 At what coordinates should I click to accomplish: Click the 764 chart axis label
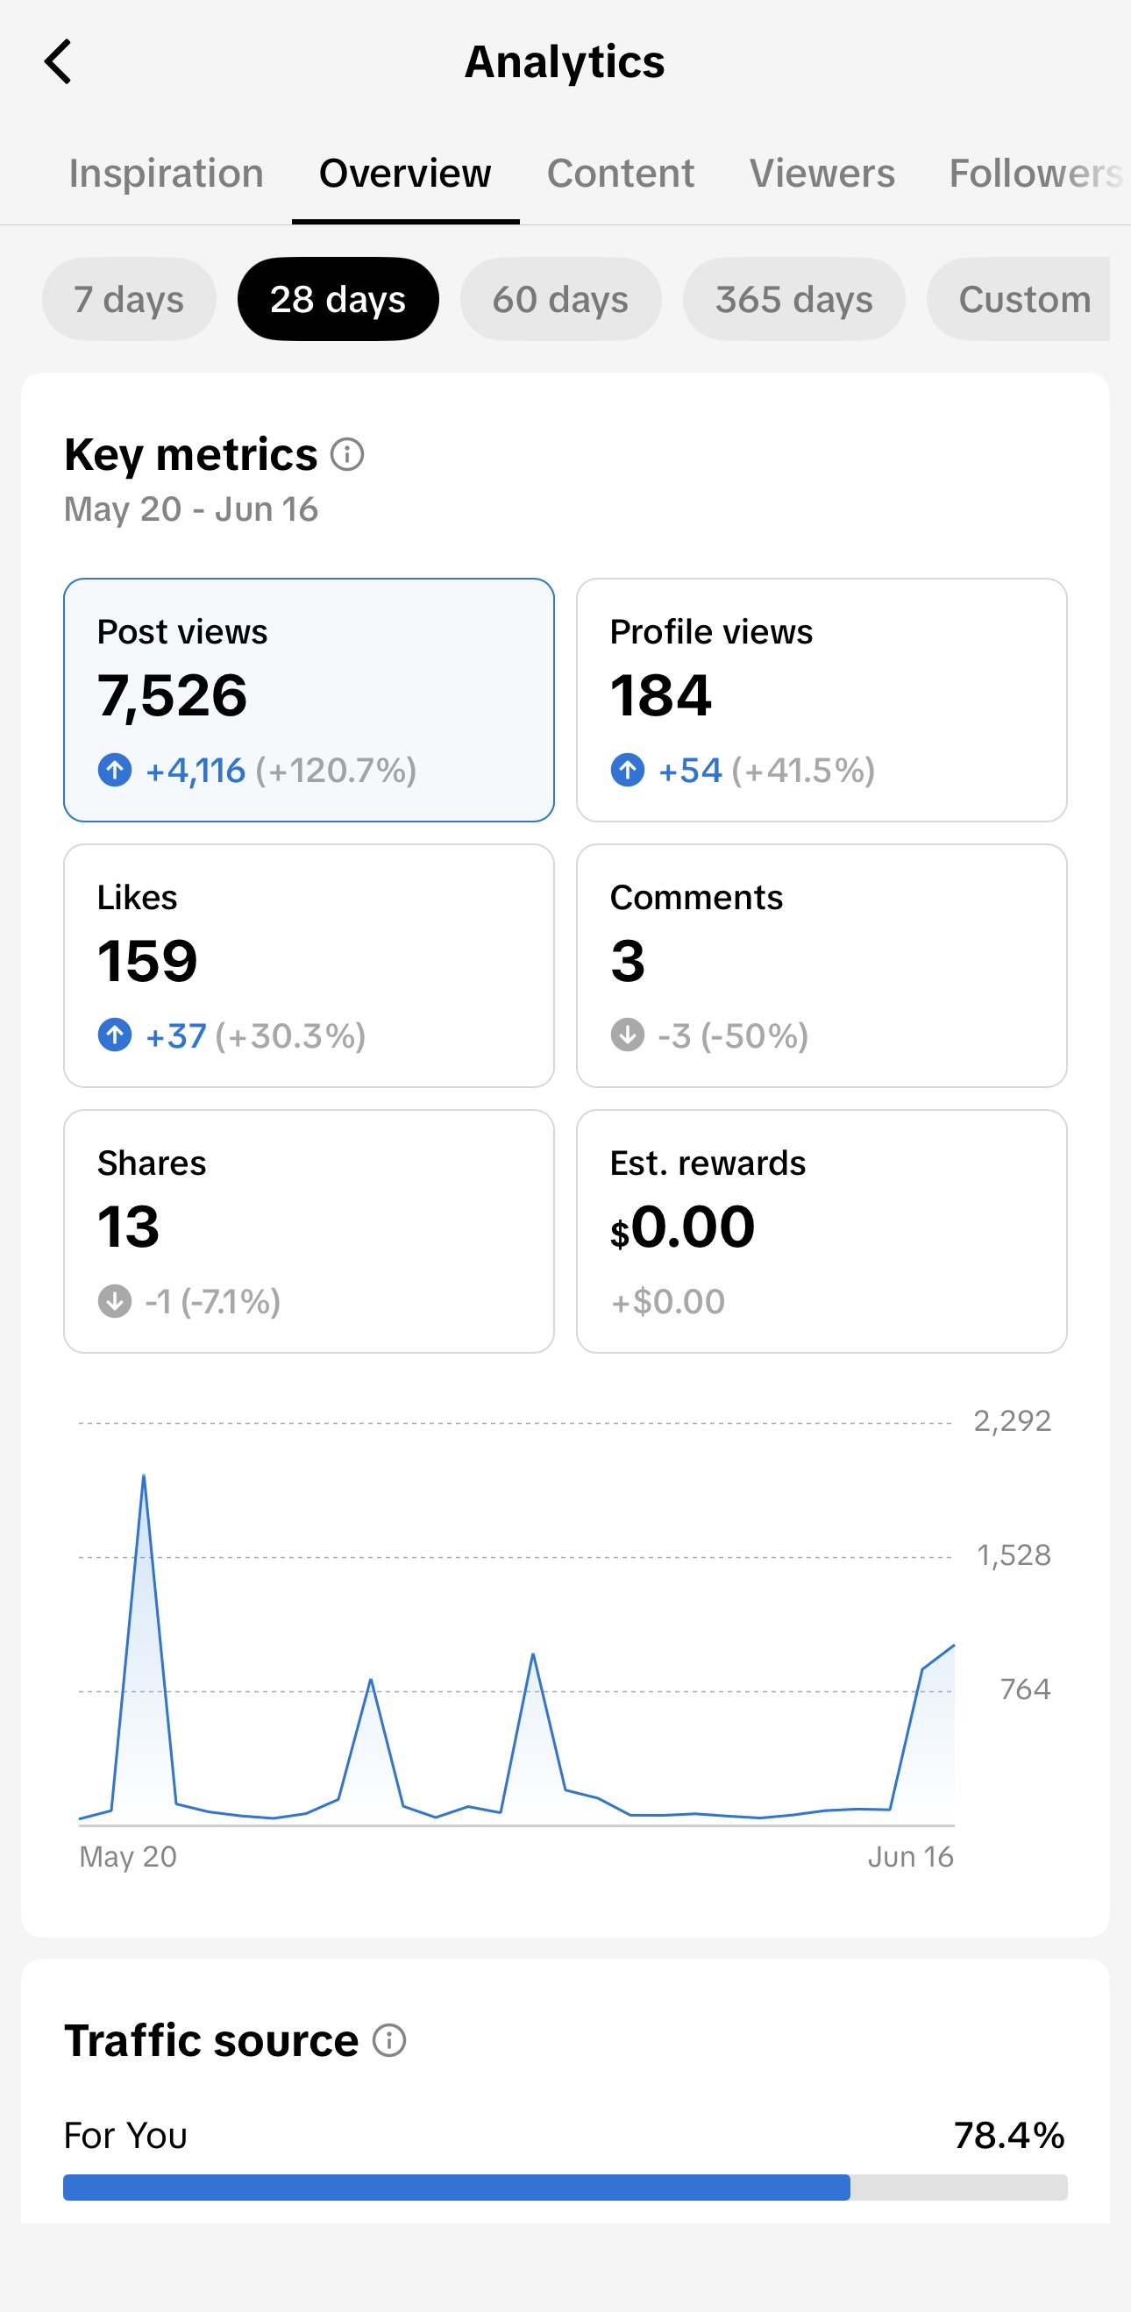coord(1025,1690)
